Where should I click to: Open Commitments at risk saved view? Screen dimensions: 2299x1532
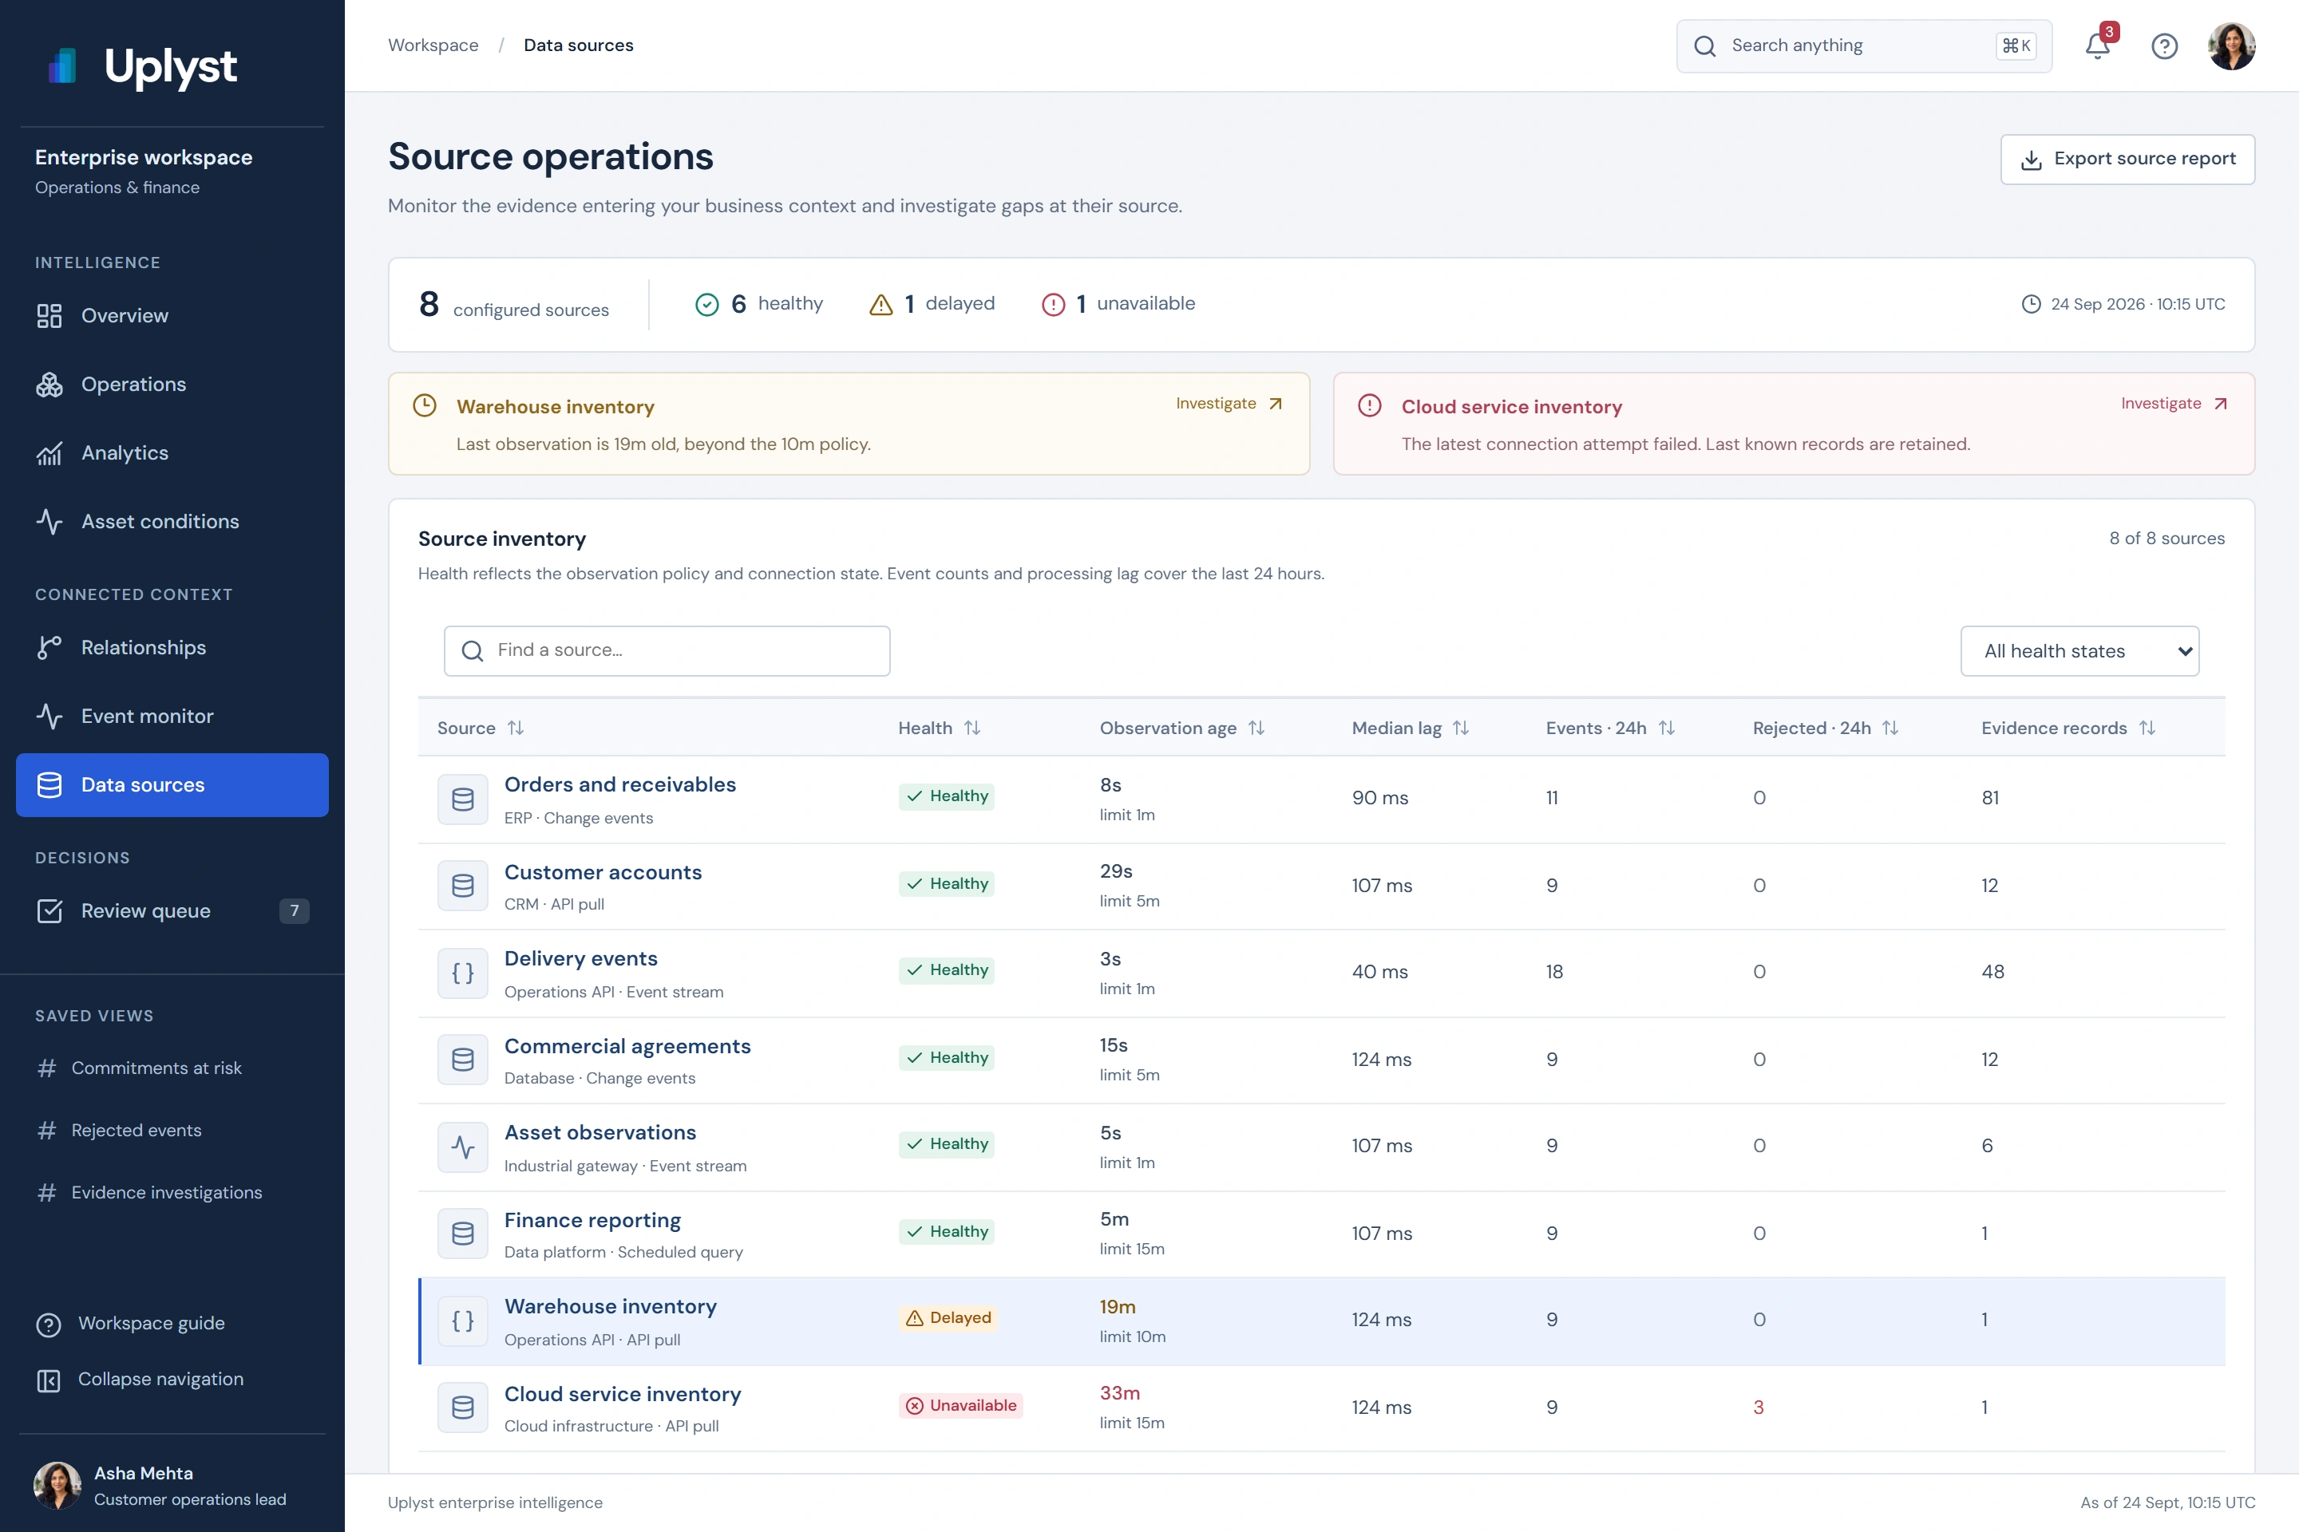pos(172,1068)
